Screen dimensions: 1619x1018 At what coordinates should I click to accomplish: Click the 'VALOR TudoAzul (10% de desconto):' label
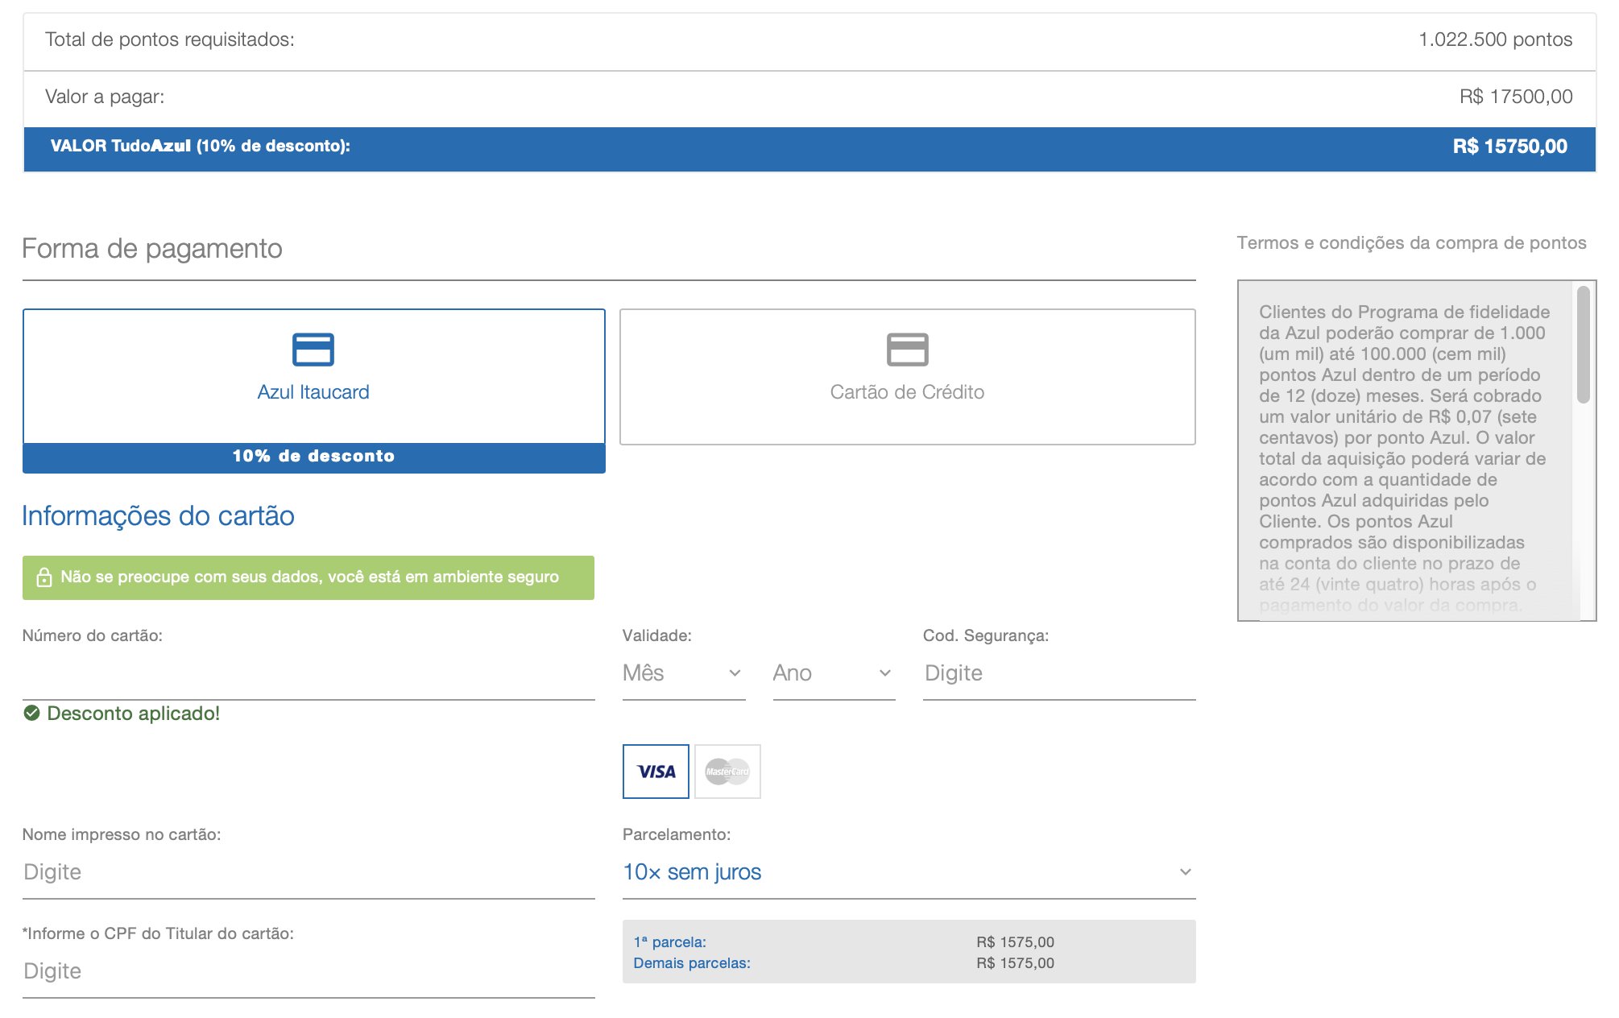point(201,147)
